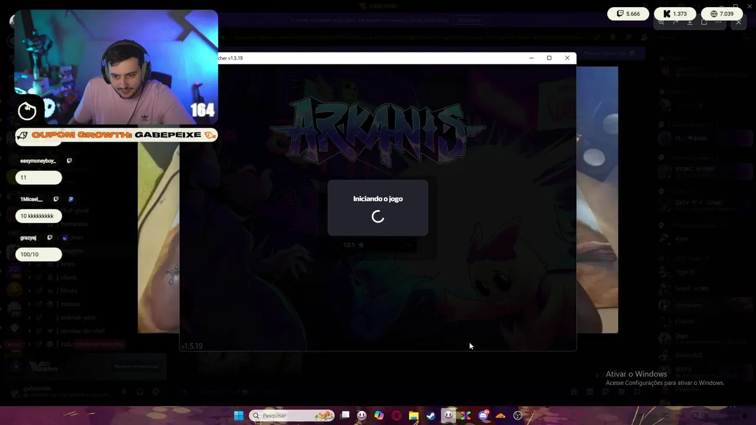Open OBS Studio from the taskbar
This screenshot has width=756, height=425.
[518, 416]
